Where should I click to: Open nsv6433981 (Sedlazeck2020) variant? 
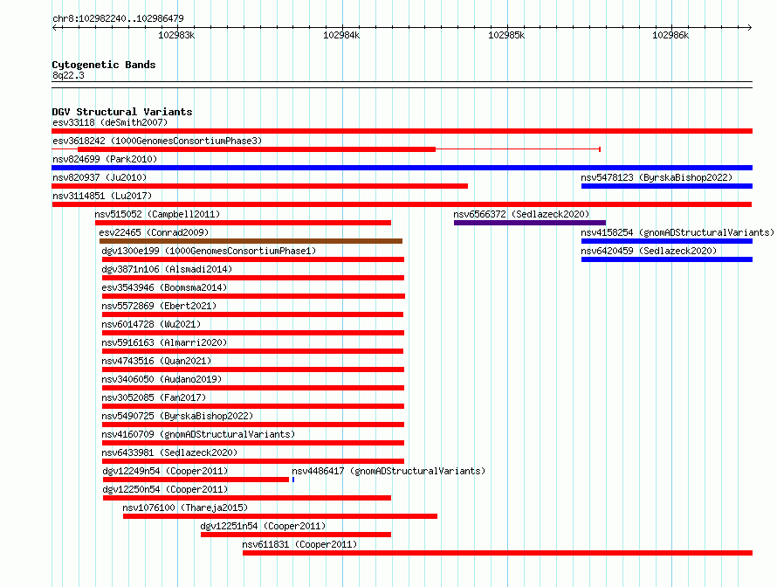[x=169, y=452]
